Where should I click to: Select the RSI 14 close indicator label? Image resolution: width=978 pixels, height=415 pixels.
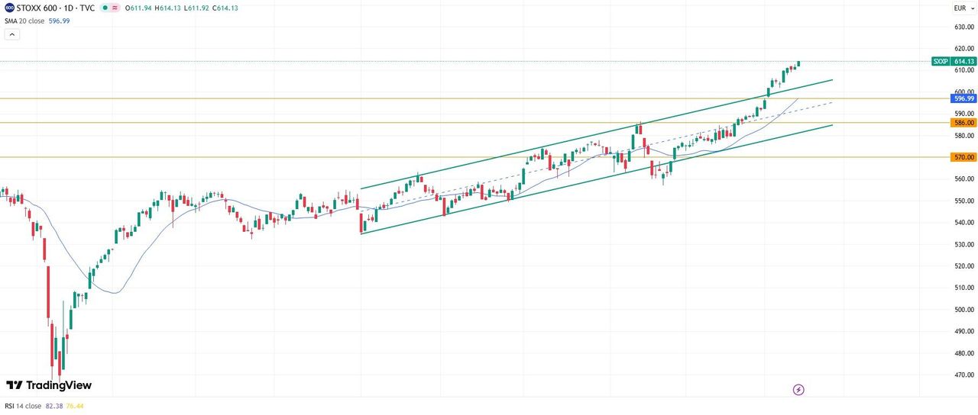[23, 407]
